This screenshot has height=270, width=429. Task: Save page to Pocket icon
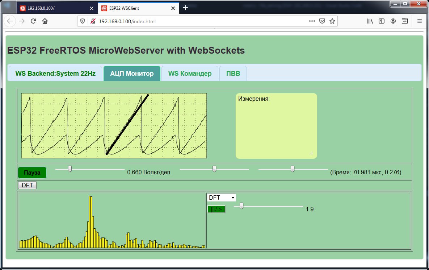pos(322,21)
